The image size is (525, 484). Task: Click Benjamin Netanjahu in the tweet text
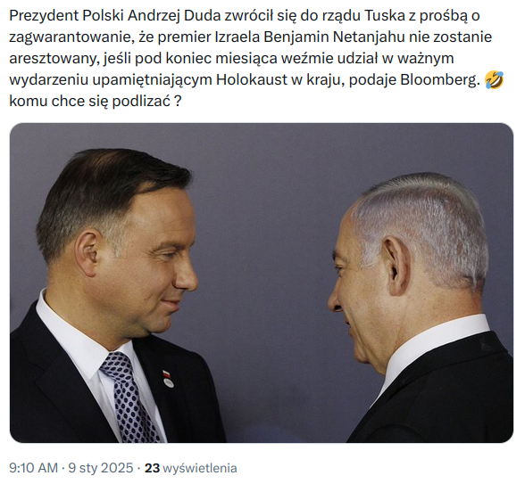point(335,37)
